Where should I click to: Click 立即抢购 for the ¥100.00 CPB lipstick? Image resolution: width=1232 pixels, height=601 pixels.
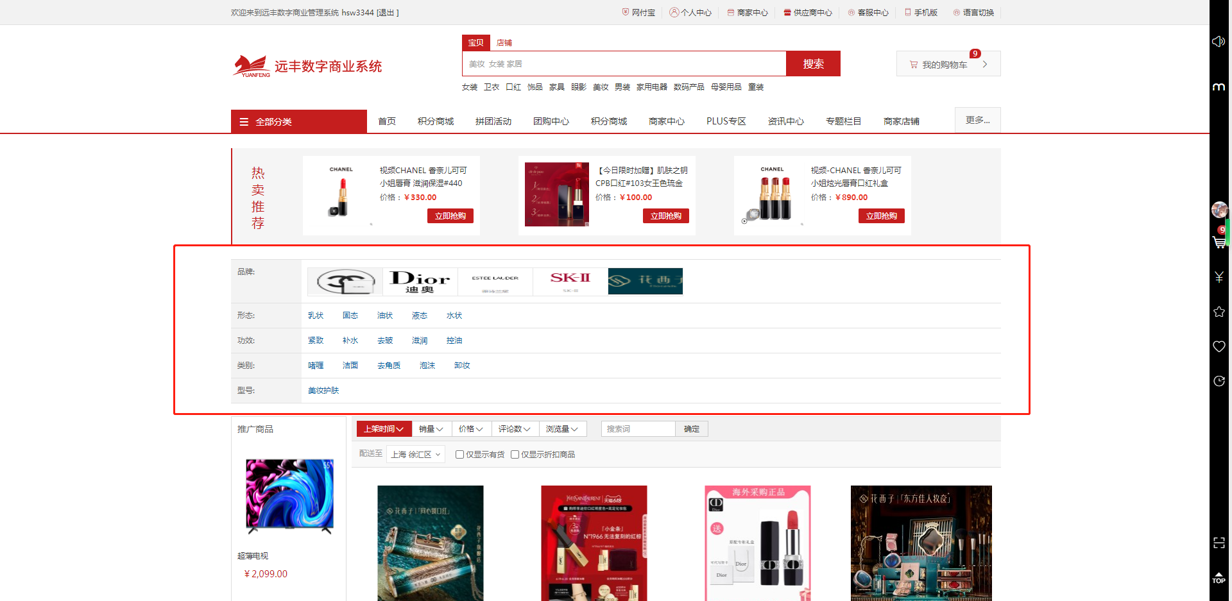tap(666, 216)
